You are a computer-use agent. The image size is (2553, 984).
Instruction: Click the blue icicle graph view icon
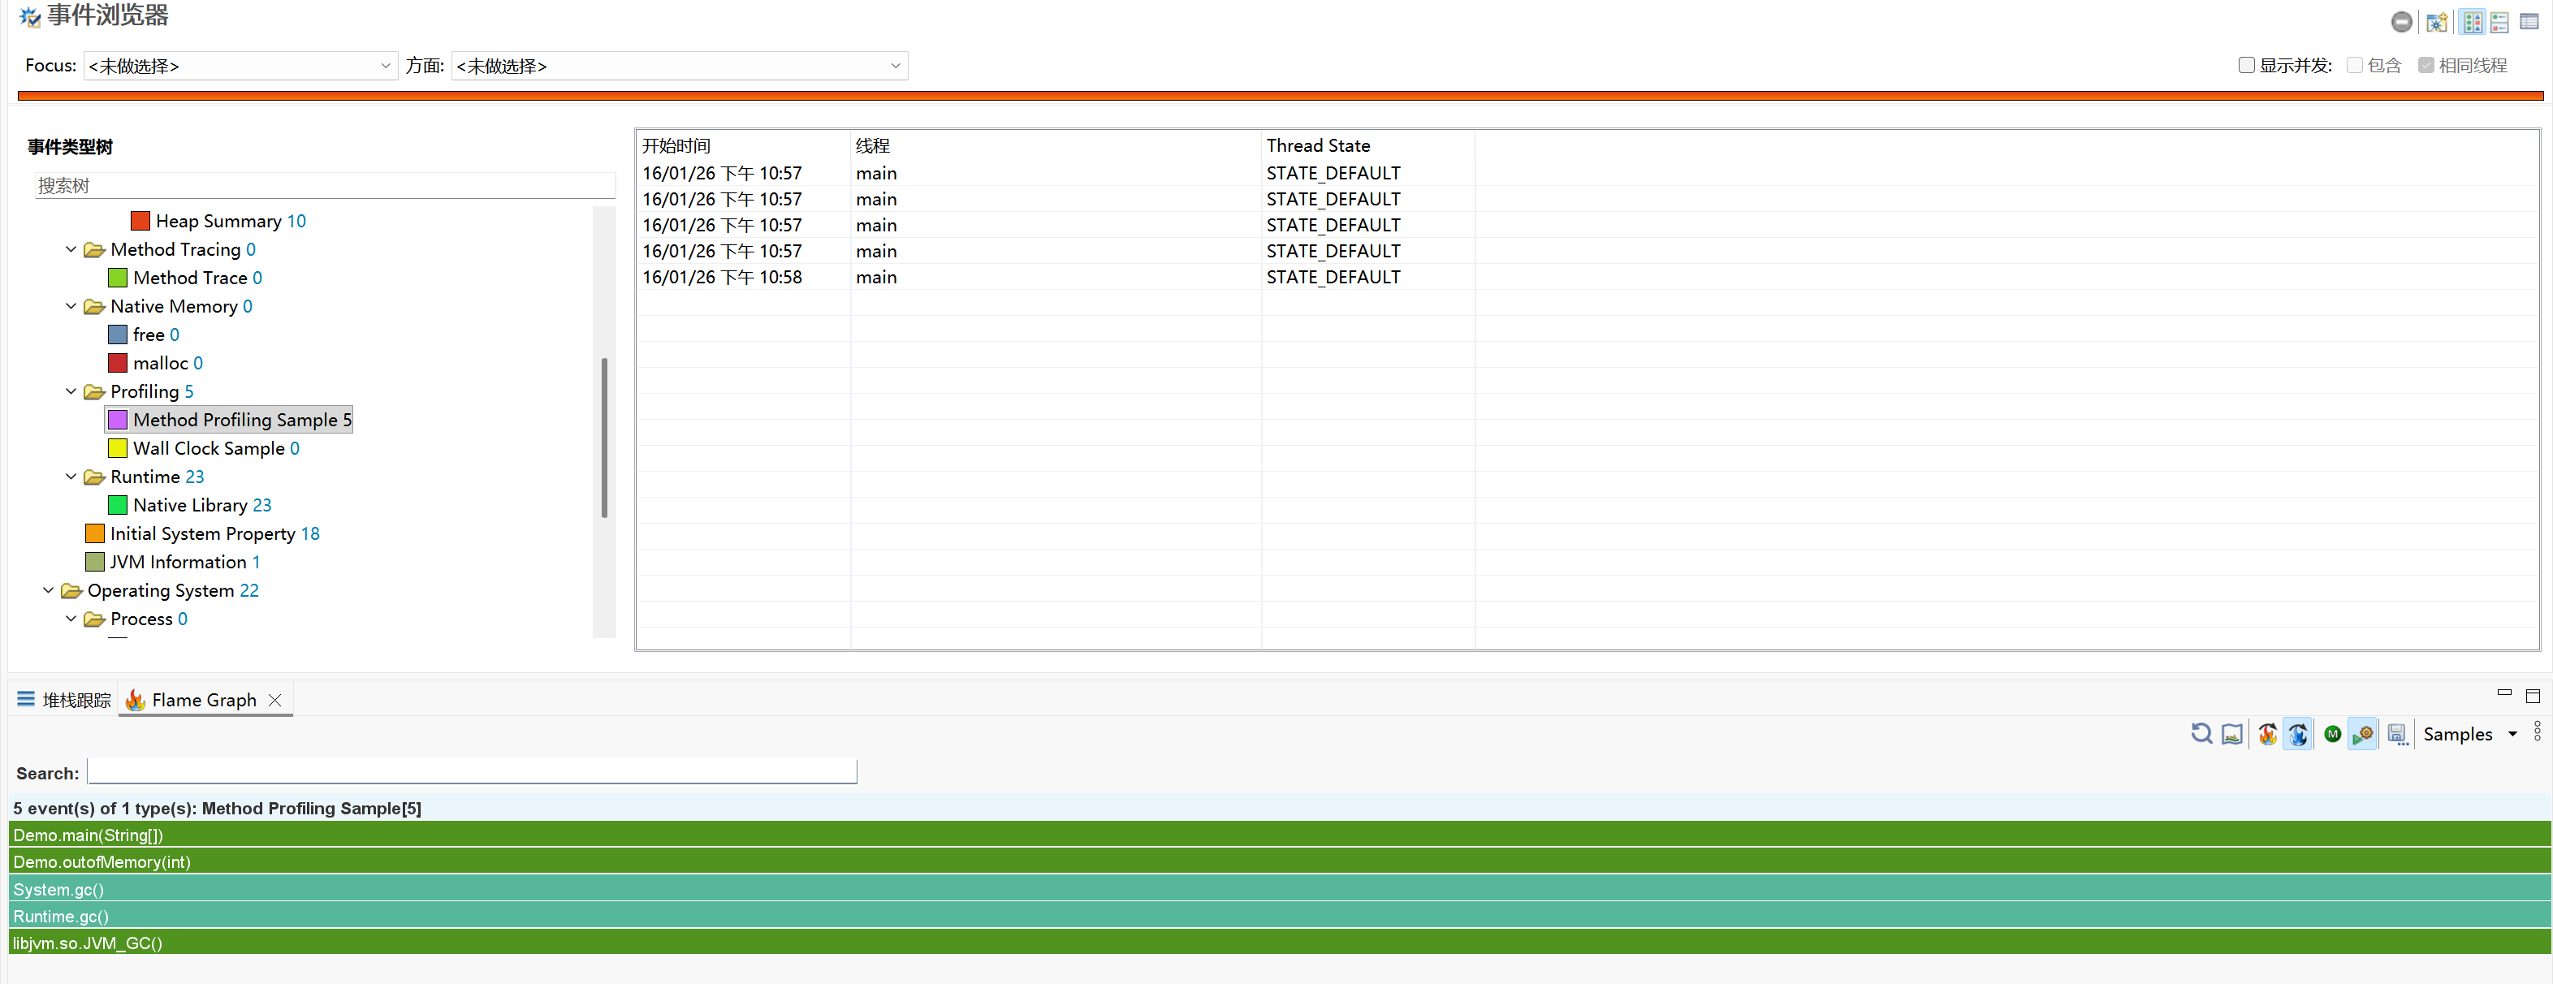2297,734
